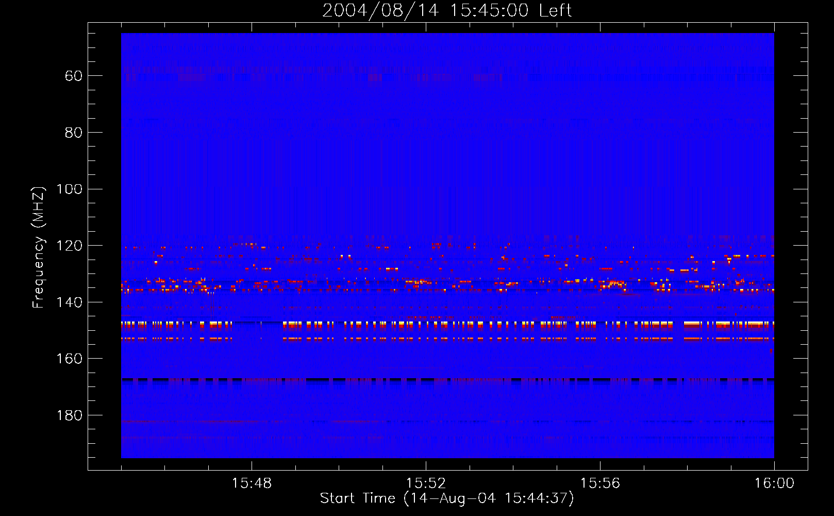Click the 15:48 time tick label
The width and height of the screenshot is (834, 516).
pos(252,483)
